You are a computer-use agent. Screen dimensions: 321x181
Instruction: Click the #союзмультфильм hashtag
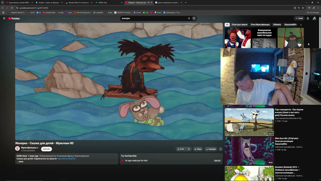pos(65,156)
